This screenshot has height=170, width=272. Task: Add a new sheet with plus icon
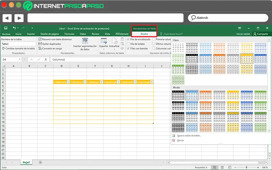click(x=40, y=162)
